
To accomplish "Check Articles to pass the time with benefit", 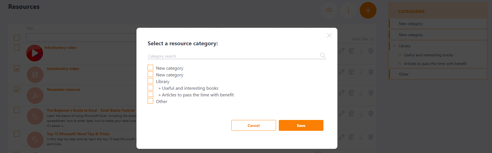I will pos(150,94).
